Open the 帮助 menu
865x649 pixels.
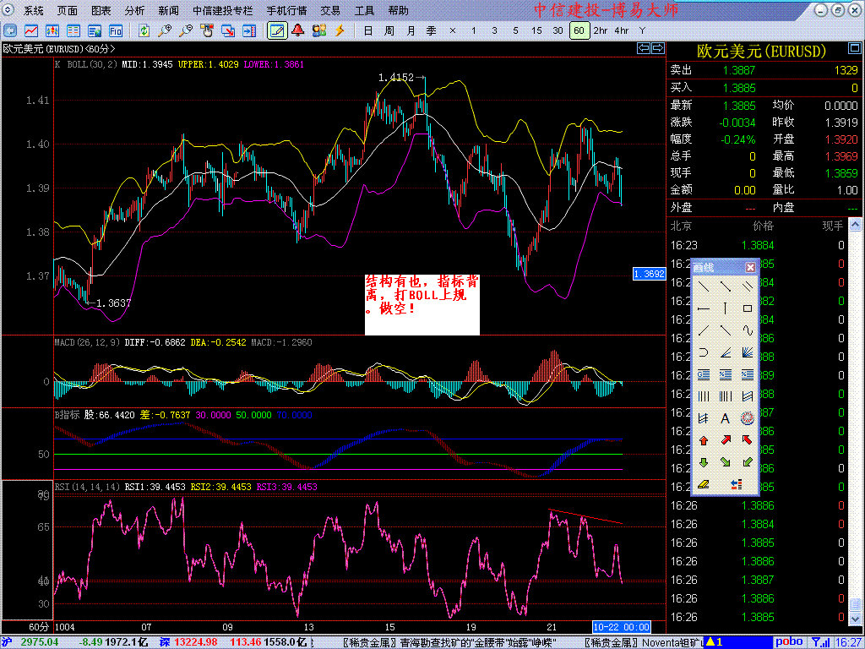click(x=398, y=10)
